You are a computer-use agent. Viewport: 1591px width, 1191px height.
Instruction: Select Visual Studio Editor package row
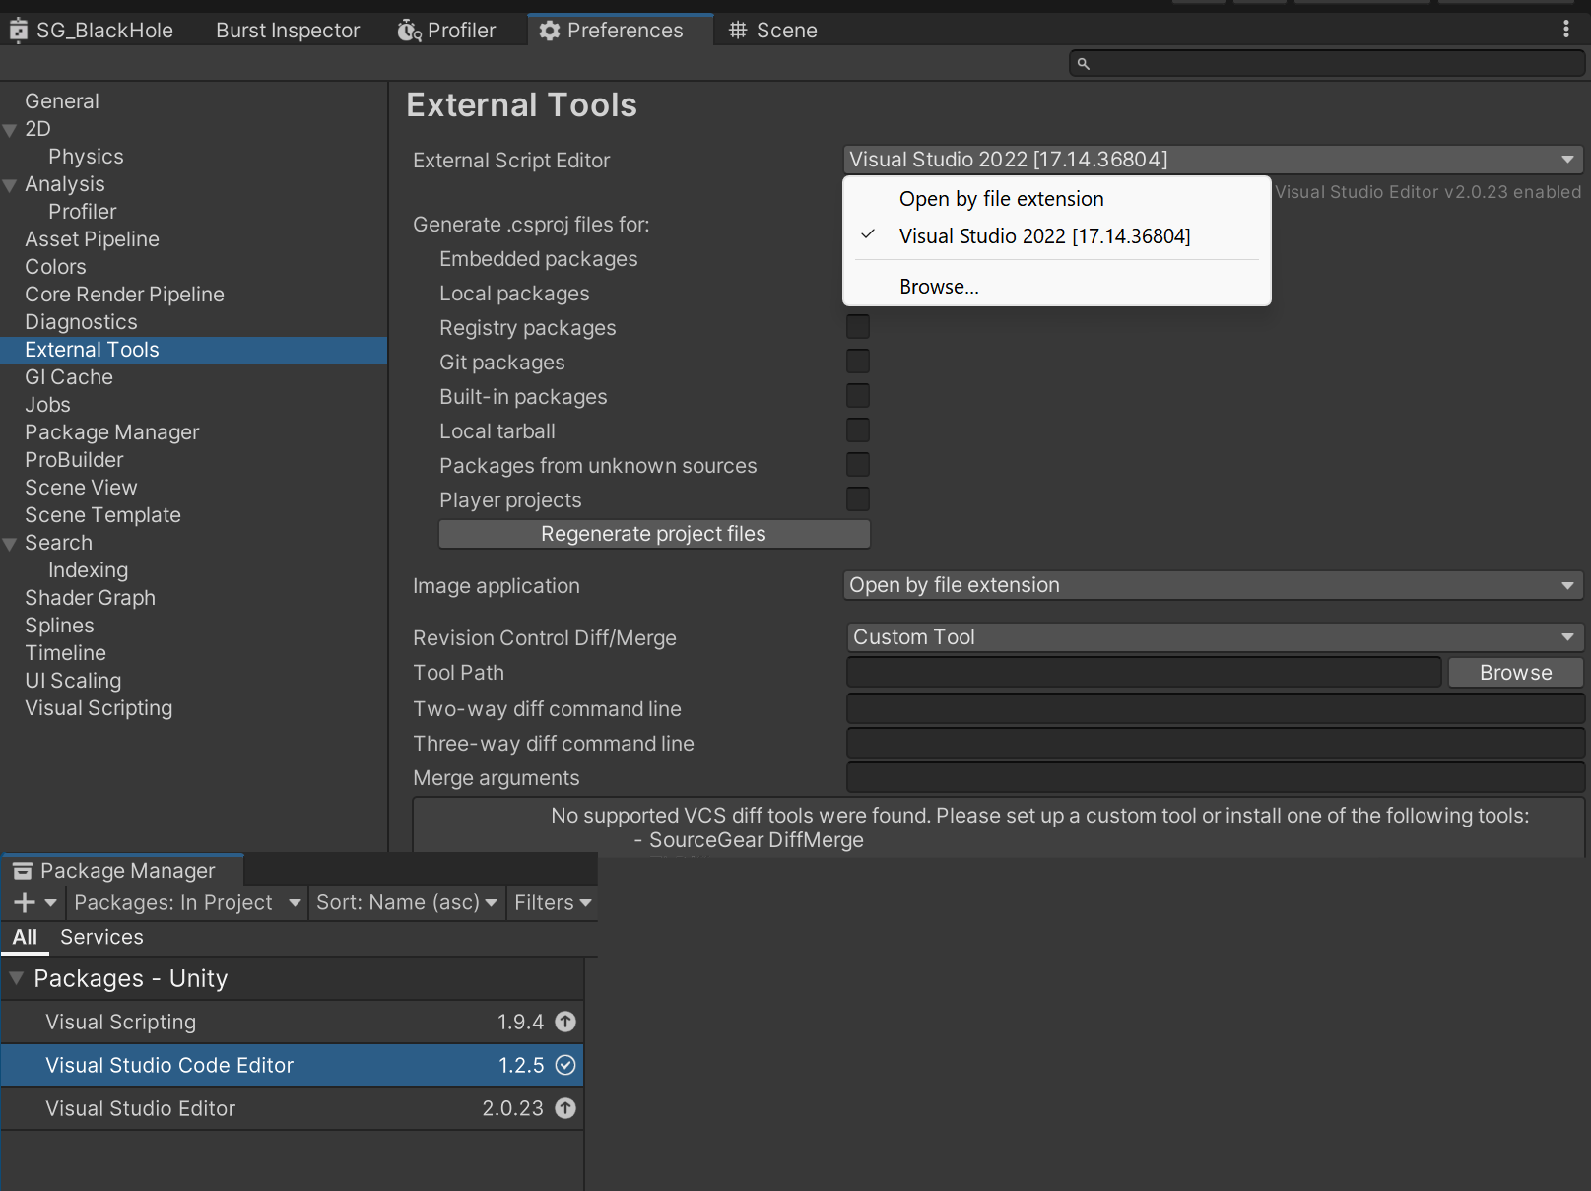(293, 1108)
